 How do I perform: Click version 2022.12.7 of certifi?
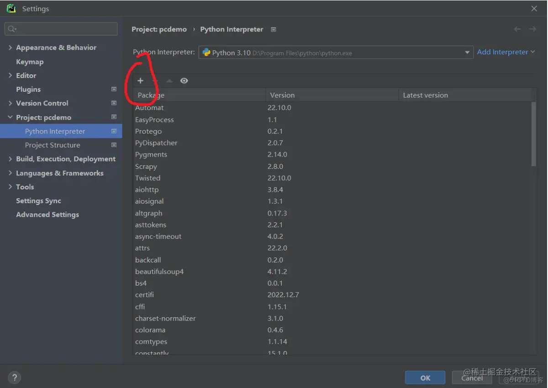(x=283, y=295)
